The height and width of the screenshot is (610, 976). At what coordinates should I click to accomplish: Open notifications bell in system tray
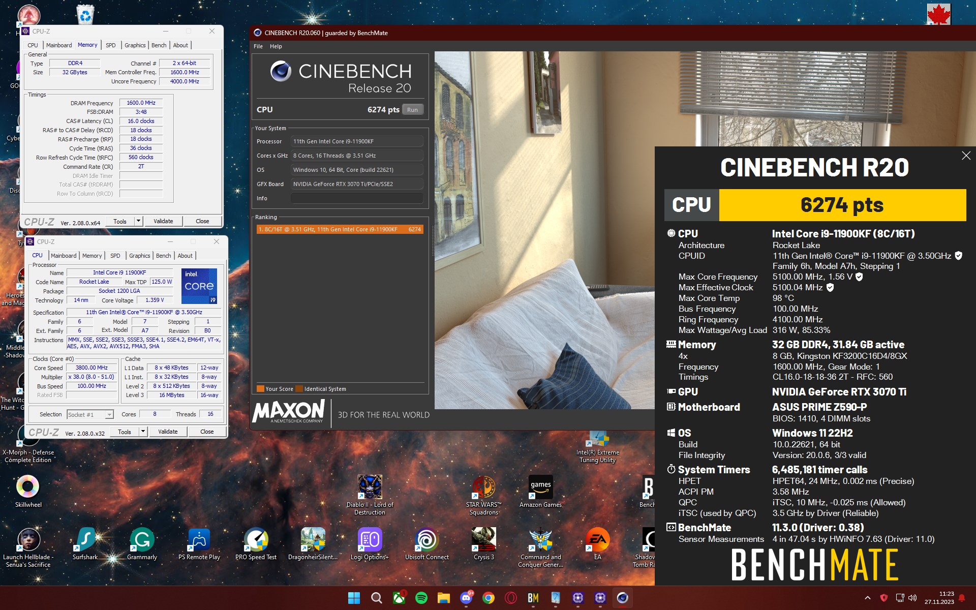click(962, 598)
